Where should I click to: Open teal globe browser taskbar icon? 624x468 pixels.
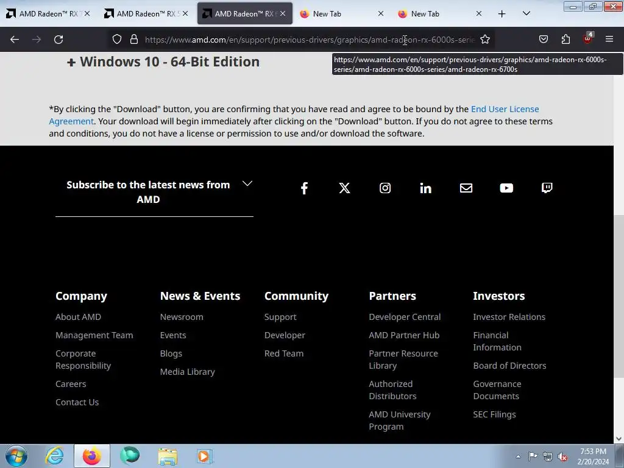(130, 456)
